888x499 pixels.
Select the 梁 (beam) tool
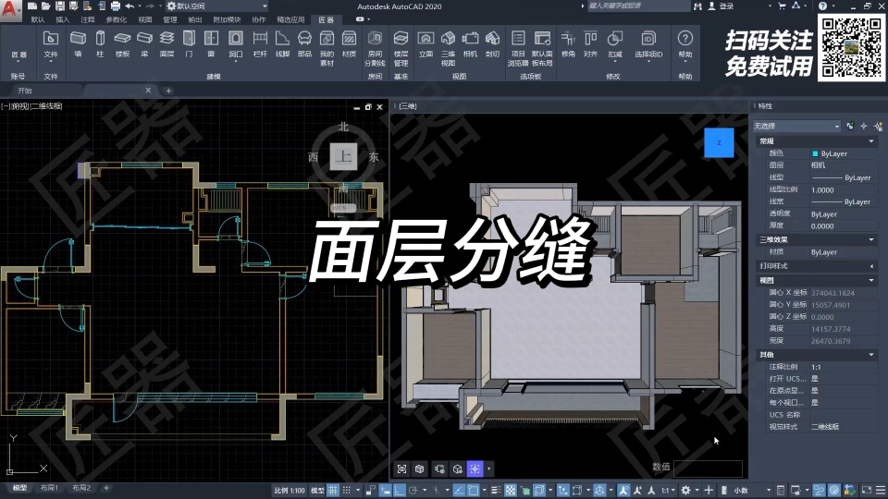tap(144, 44)
